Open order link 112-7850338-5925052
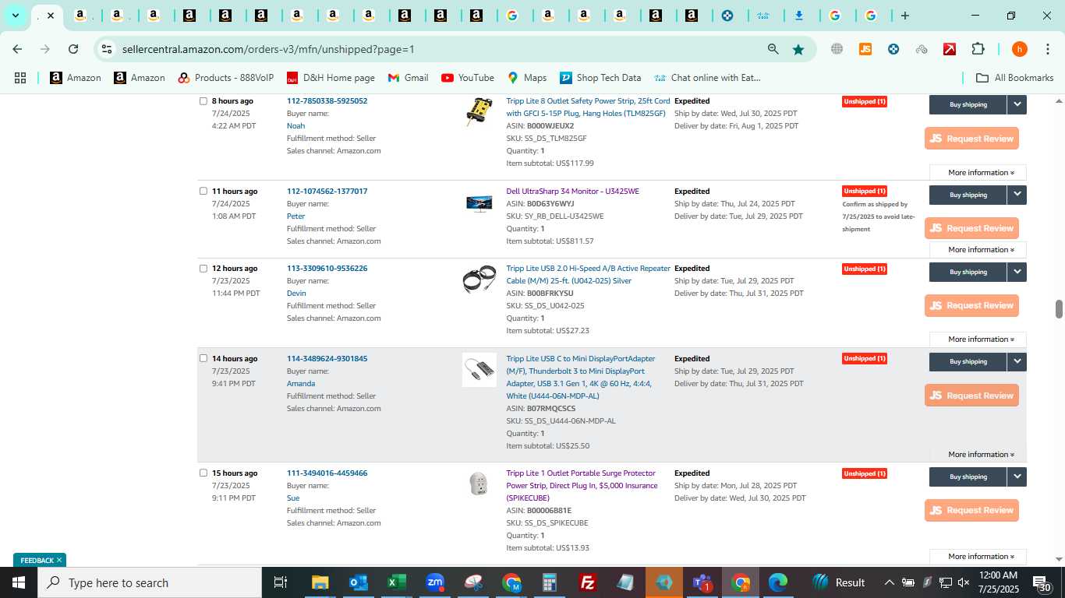The image size is (1065, 598). click(x=327, y=101)
